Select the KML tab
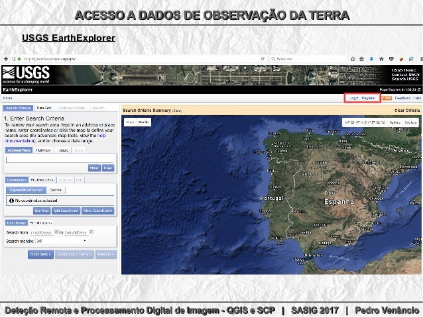Viewport: 423px width, 317px height. [x=79, y=179]
